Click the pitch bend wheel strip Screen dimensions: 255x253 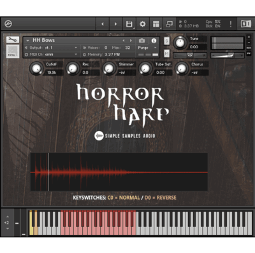(17, 222)
